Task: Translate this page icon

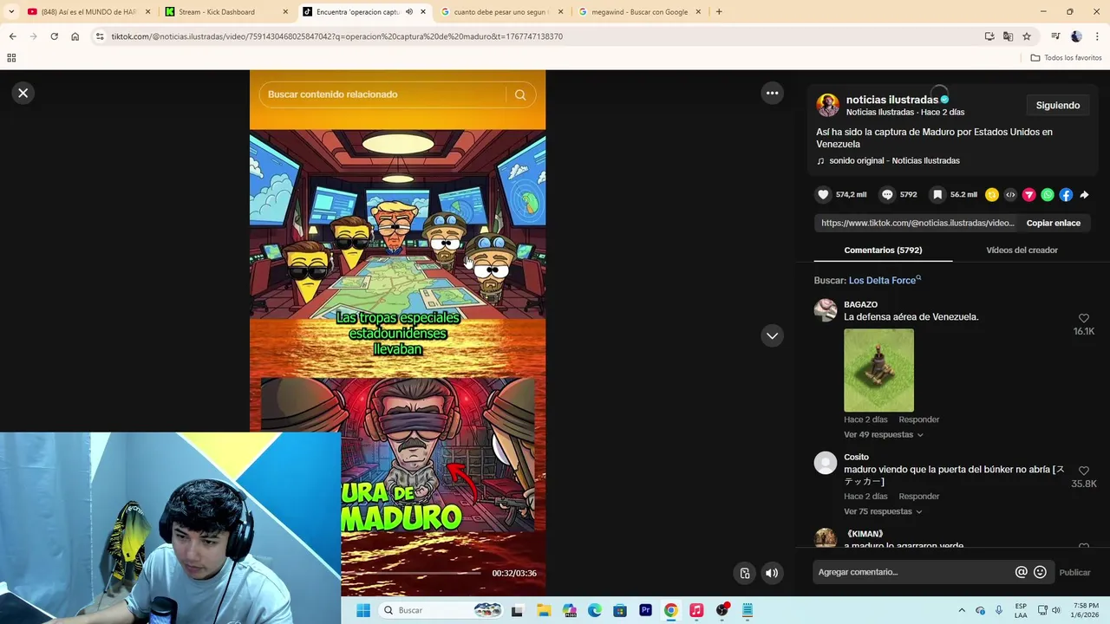Action: pyautogui.click(x=1008, y=36)
